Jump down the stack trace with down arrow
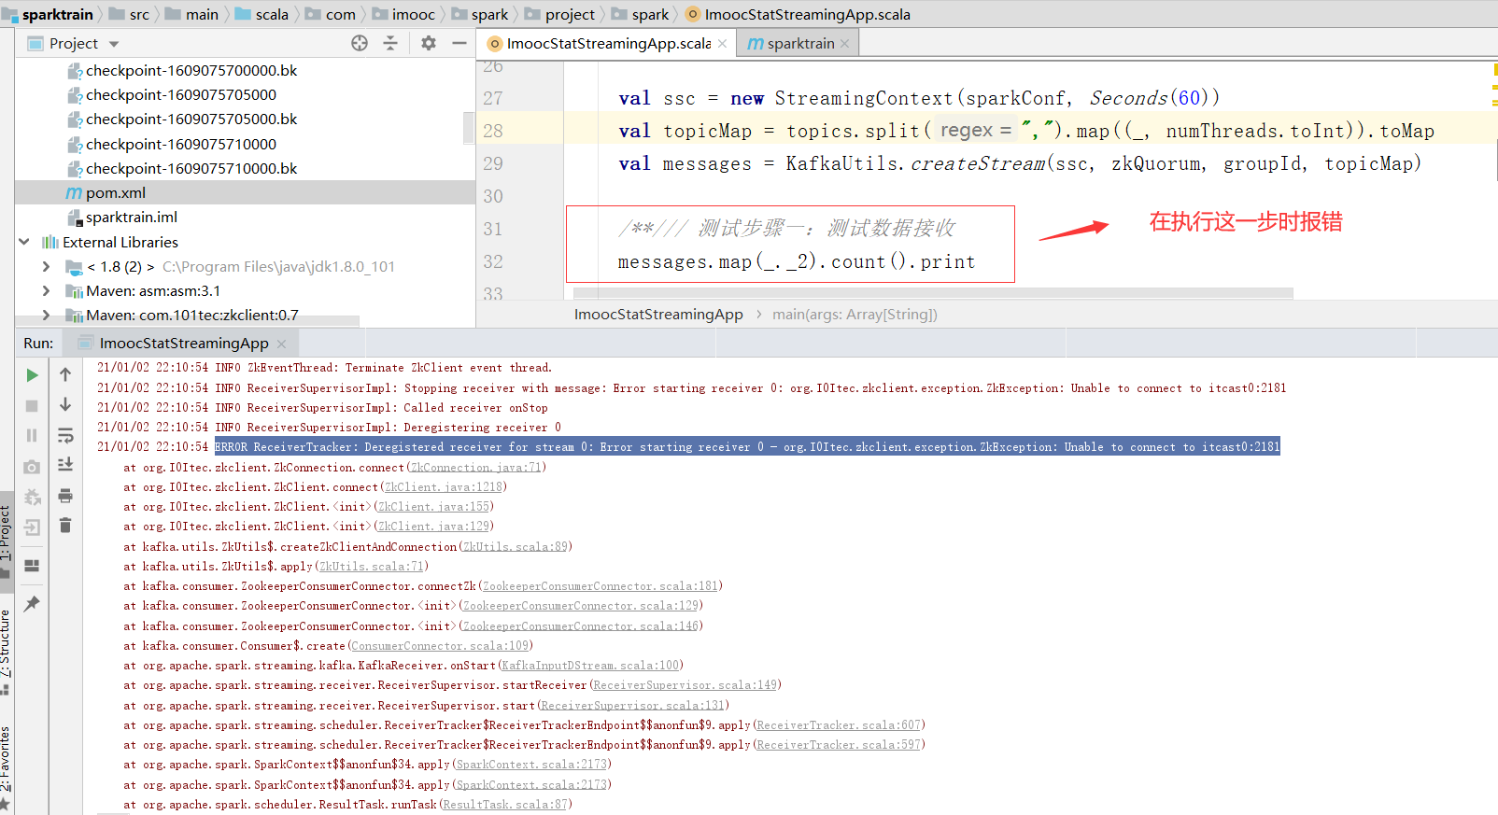This screenshot has height=815, width=1498. [x=65, y=404]
